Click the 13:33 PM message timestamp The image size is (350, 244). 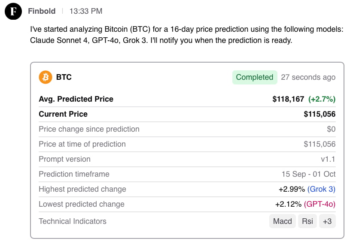85,11
